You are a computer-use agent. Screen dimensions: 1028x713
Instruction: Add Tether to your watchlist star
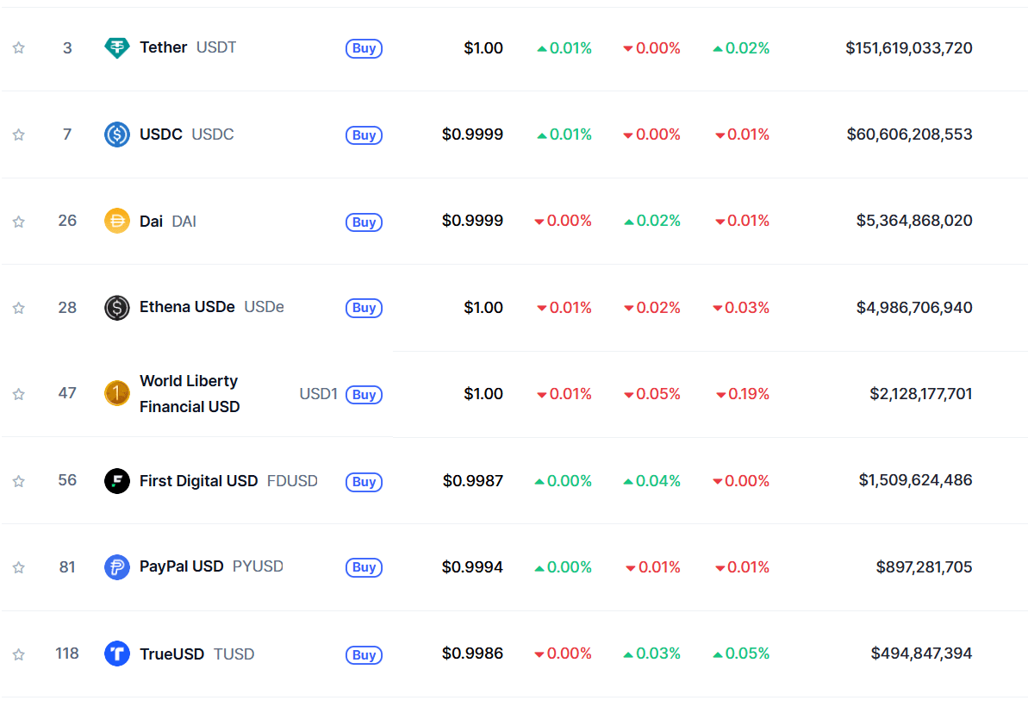coord(18,48)
